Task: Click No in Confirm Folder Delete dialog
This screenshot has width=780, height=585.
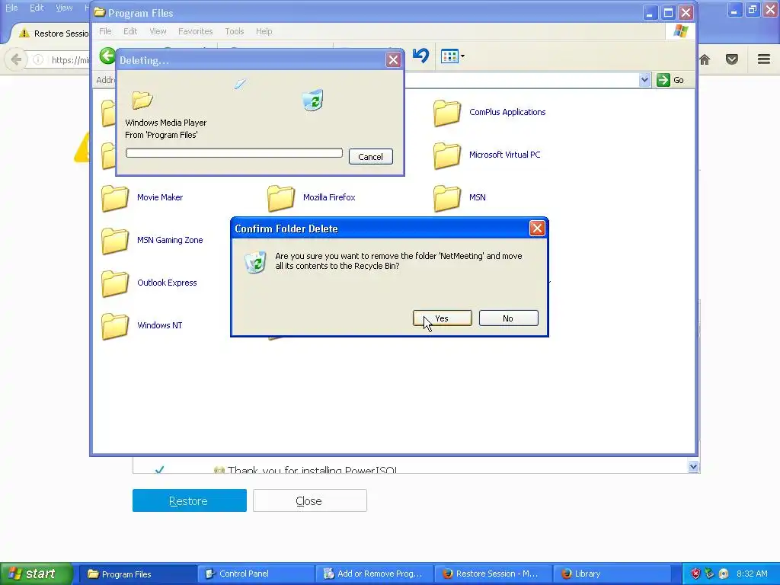Action: (508, 318)
